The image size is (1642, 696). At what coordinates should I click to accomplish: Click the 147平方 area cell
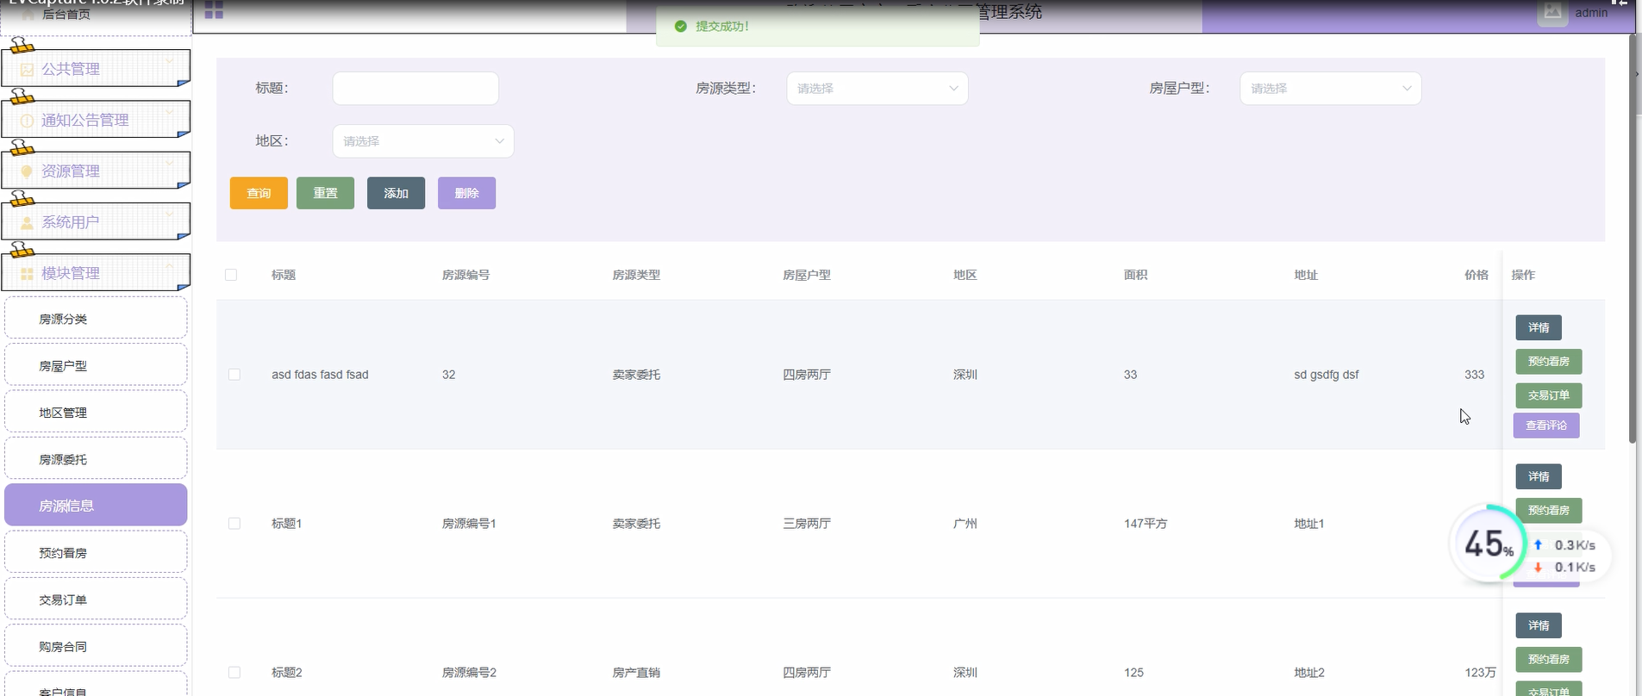pyautogui.click(x=1146, y=524)
